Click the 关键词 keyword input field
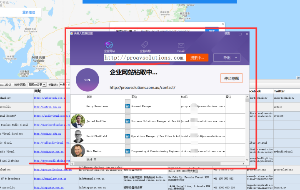This screenshot has height=190, width=300. tap(65, 85)
